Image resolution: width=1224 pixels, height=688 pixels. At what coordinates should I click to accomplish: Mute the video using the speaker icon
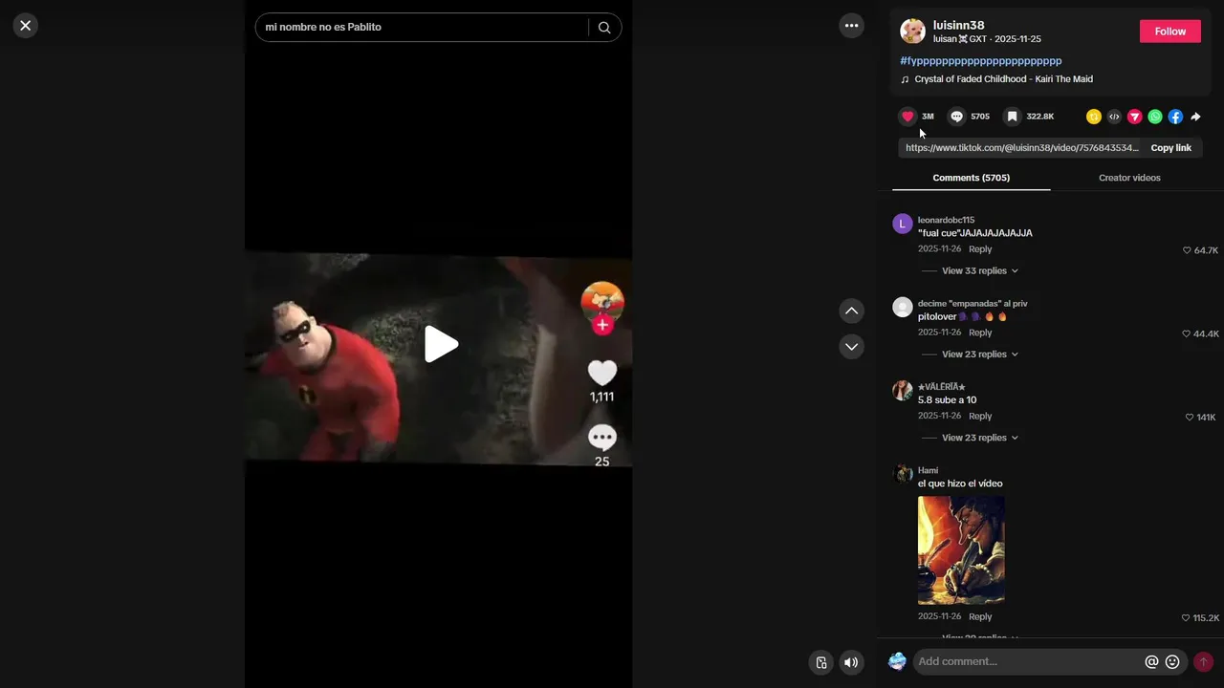pos(851,662)
